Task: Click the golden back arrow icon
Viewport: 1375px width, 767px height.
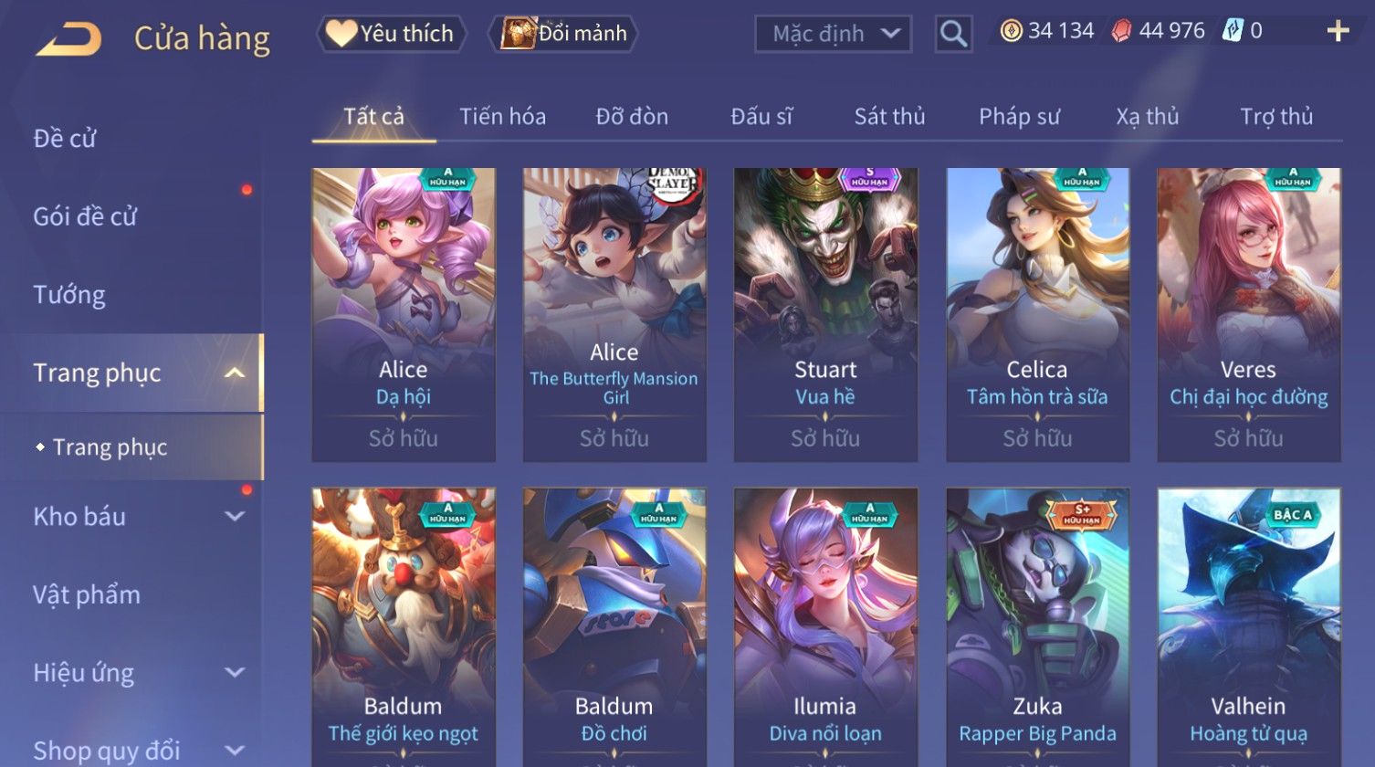Action: (68, 39)
